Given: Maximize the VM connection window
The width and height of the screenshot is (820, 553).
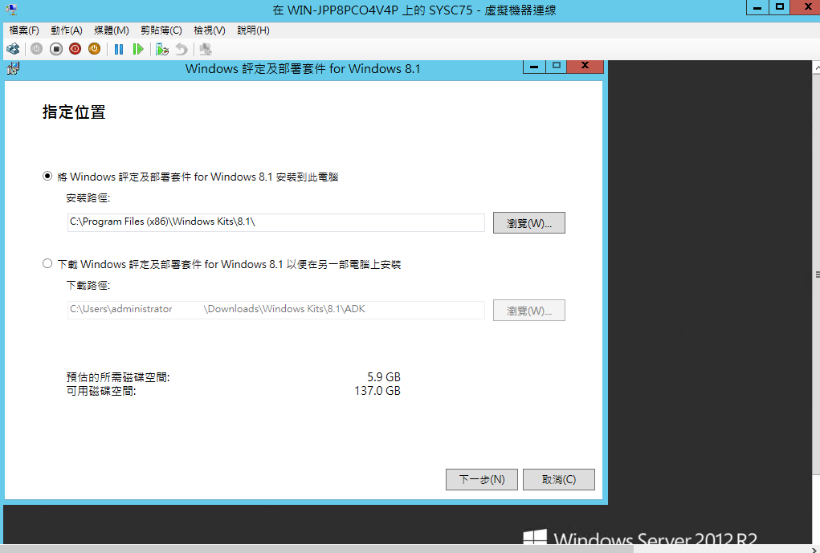Looking at the screenshot, I should [x=779, y=7].
